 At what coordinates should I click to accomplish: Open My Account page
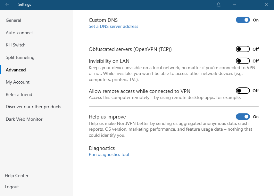pos(18,82)
